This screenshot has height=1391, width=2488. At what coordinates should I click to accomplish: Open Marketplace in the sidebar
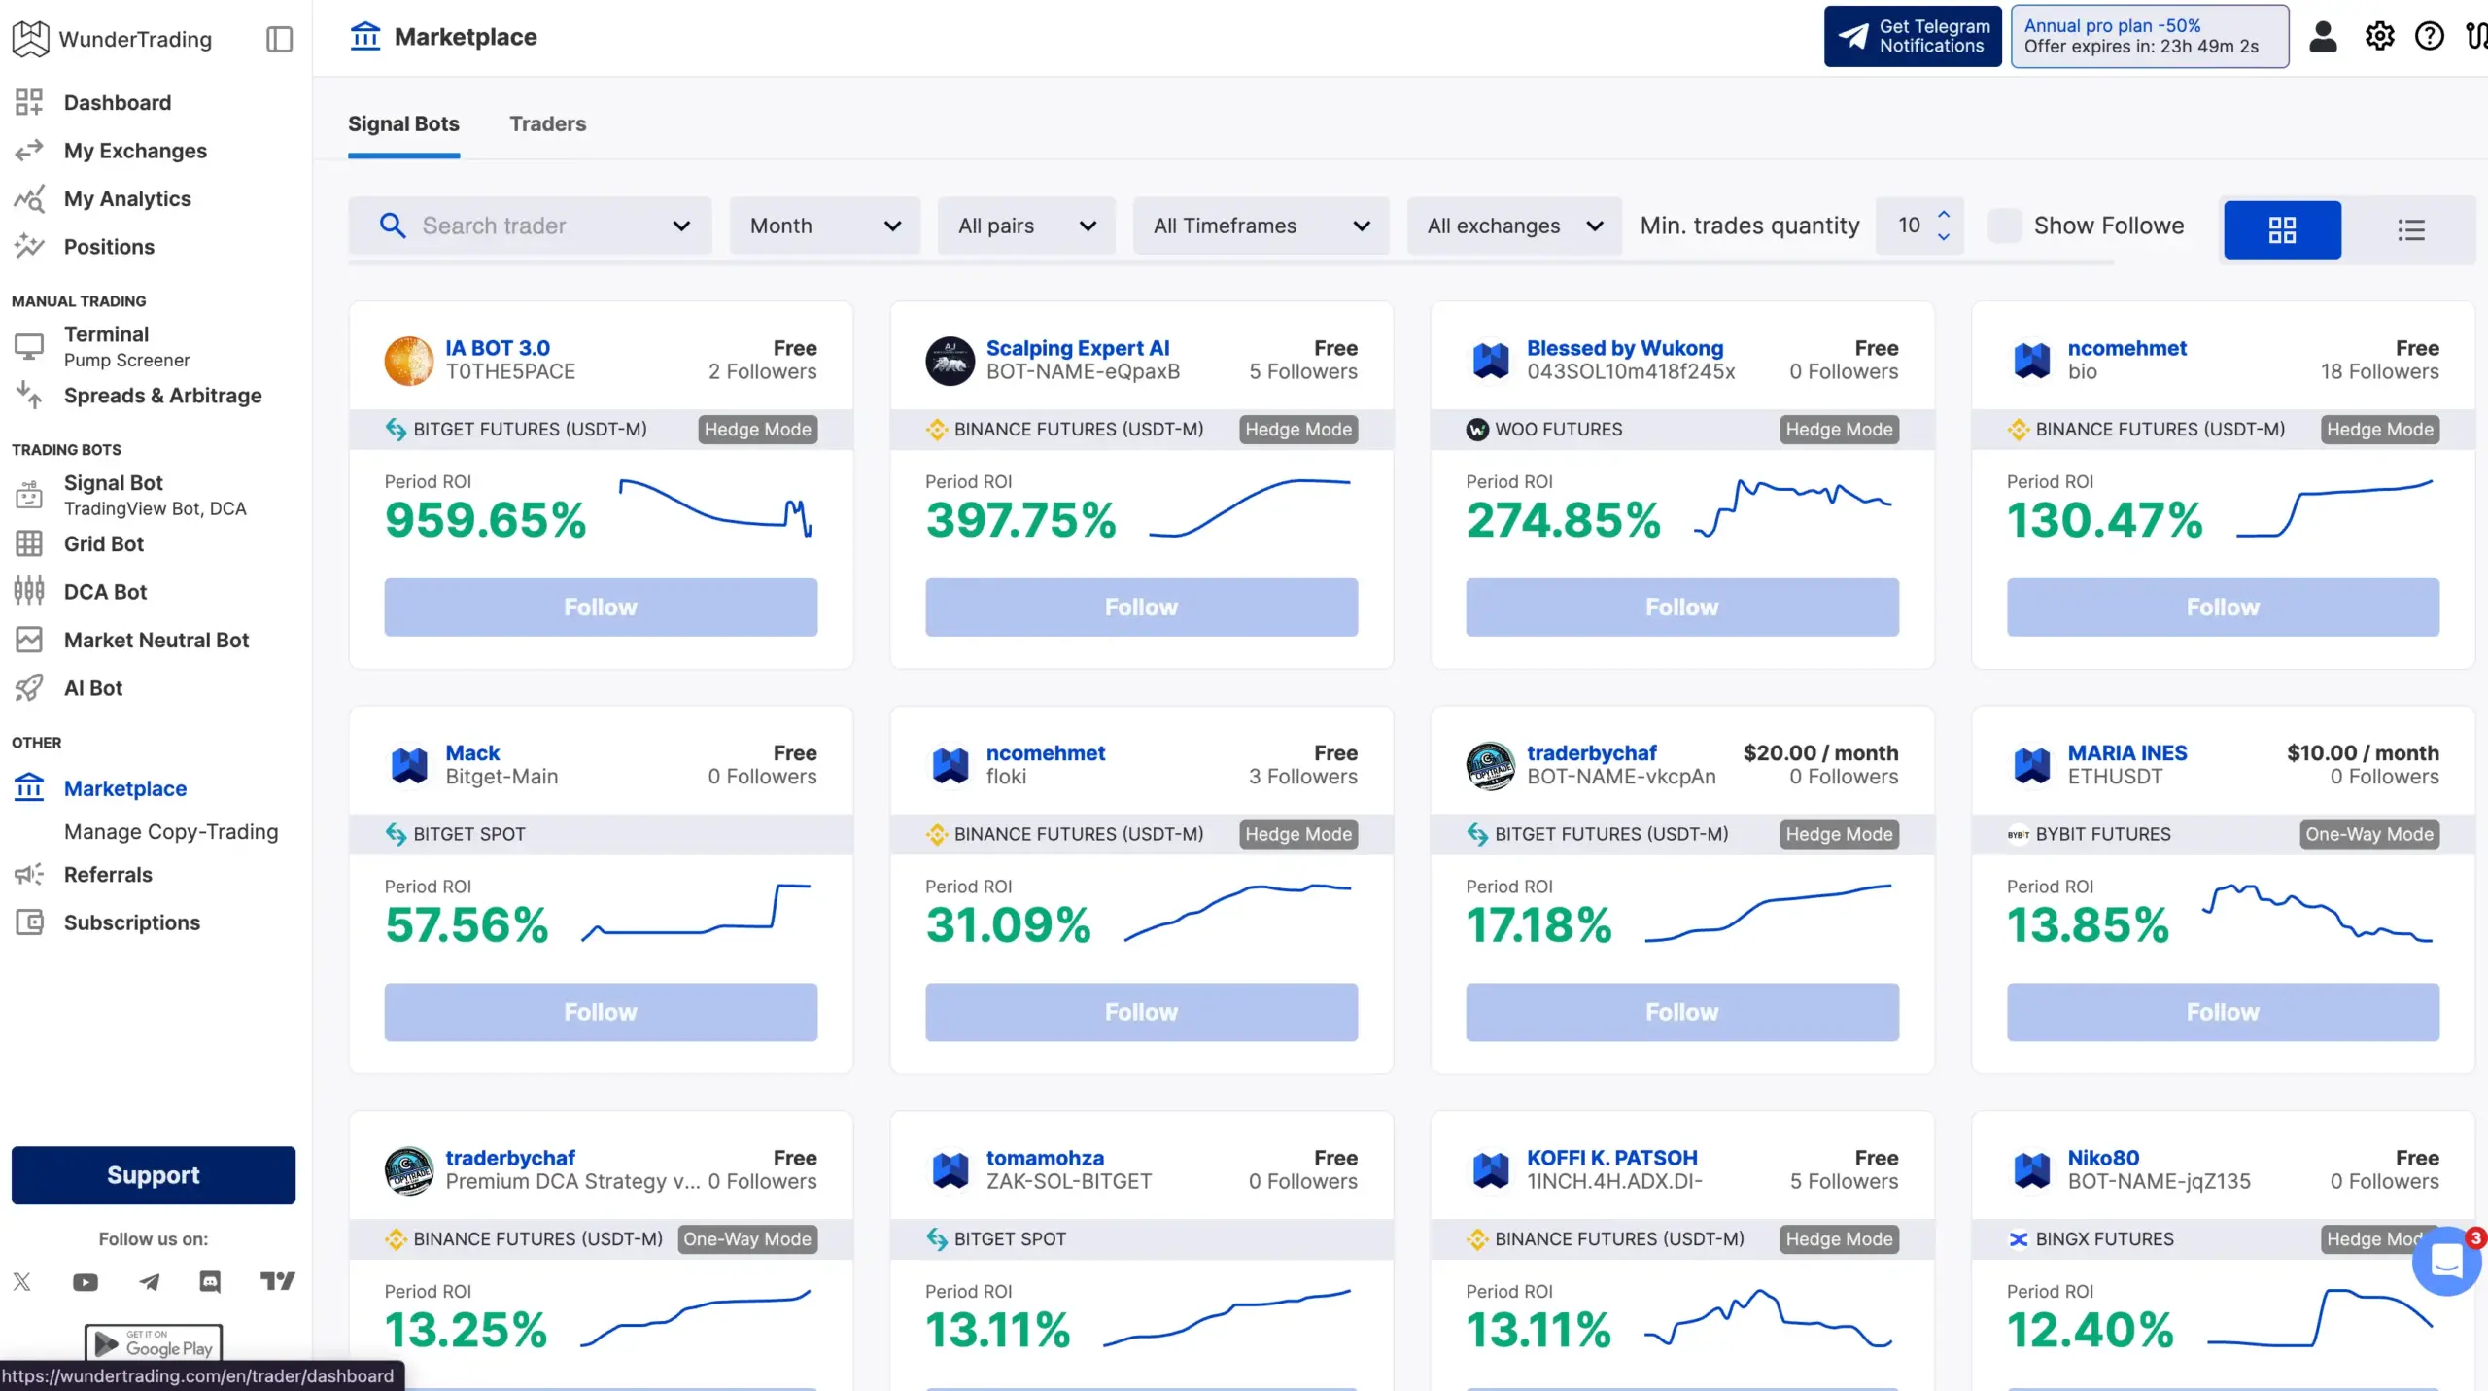pos(124,788)
